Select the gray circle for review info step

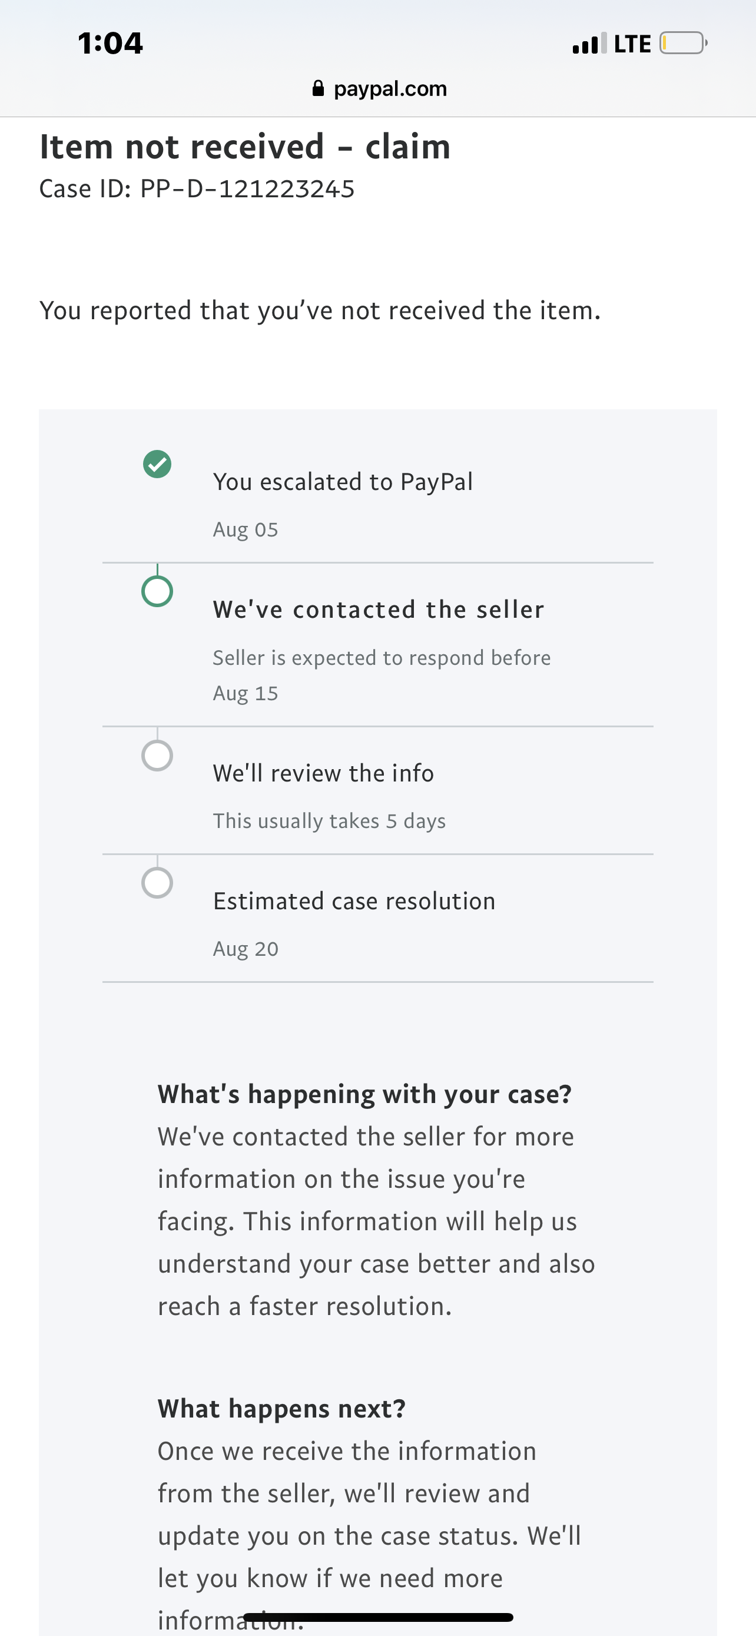(157, 756)
